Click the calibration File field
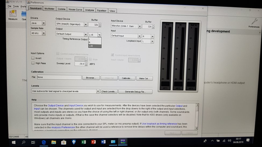Image resolution: width=262 pixels, height=147 pixels. (x=59, y=77)
